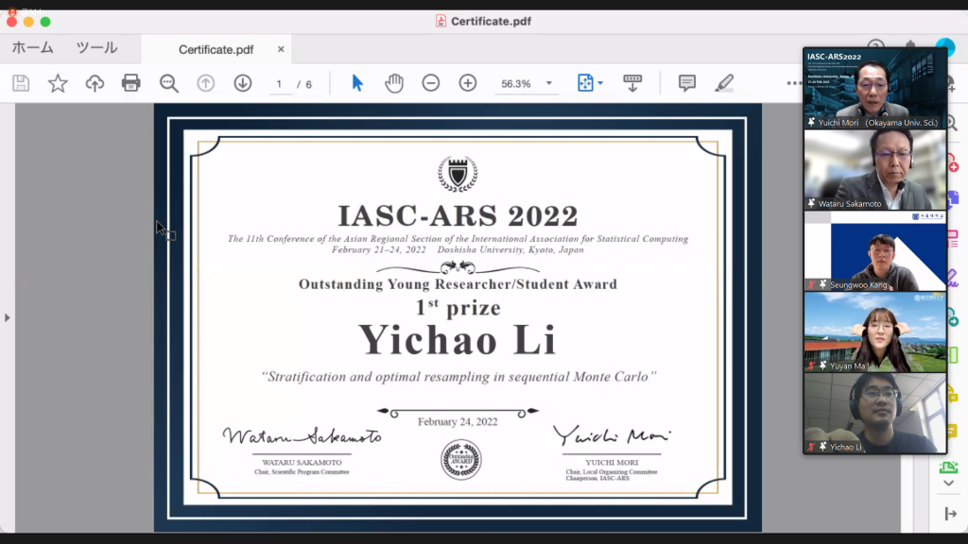
Task: Print the Certificate.pdf document
Action: pos(131,83)
